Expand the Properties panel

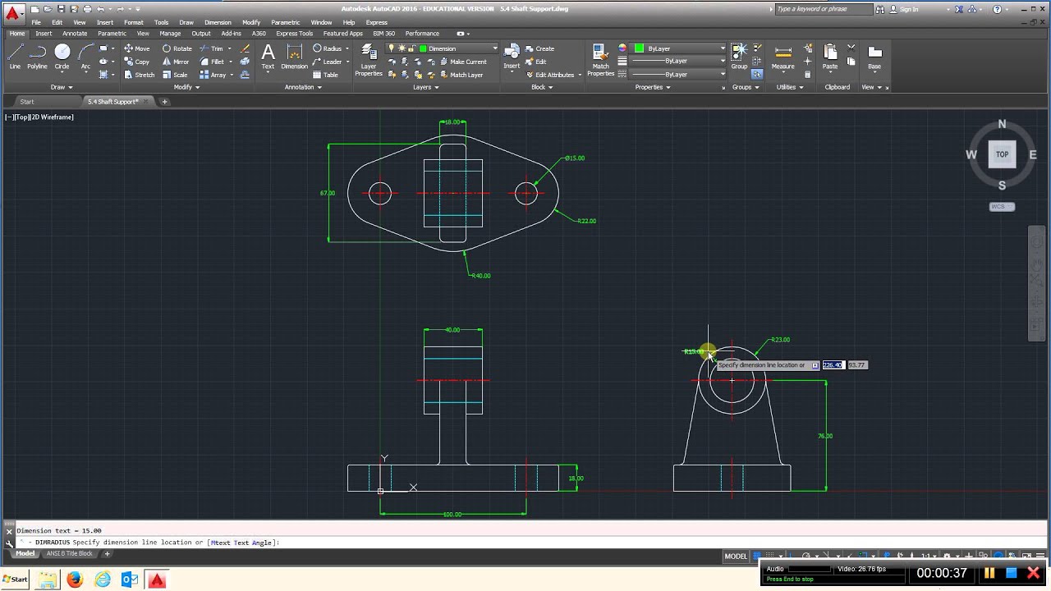(653, 87)
